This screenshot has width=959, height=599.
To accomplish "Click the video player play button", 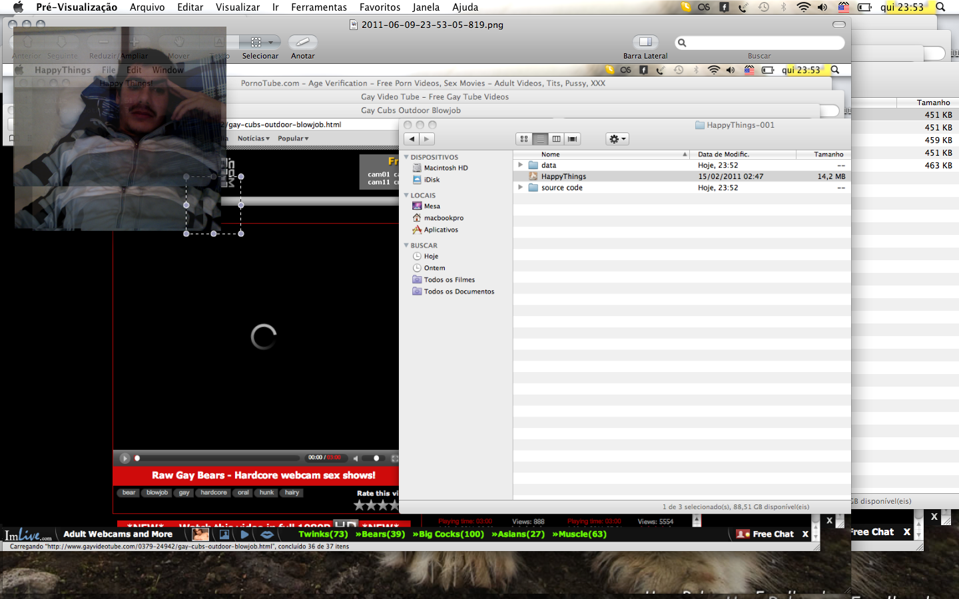I will pos(125,458).
